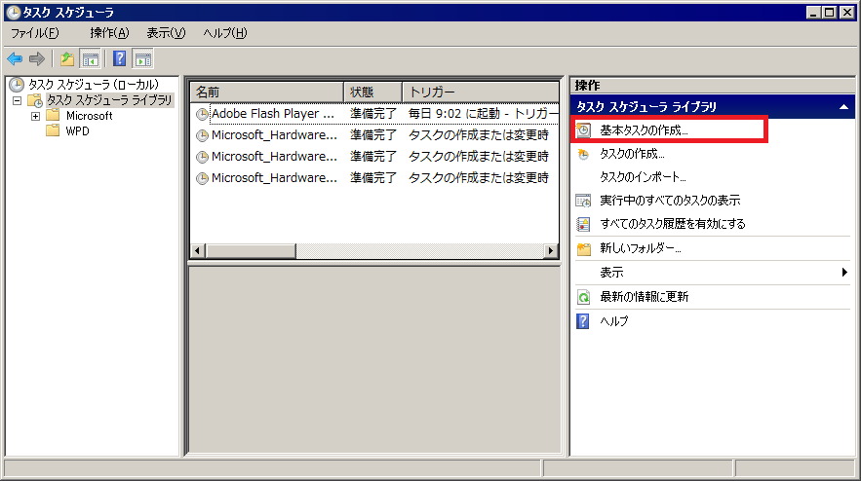Select the WPD folder tree label

coord(77,131)
